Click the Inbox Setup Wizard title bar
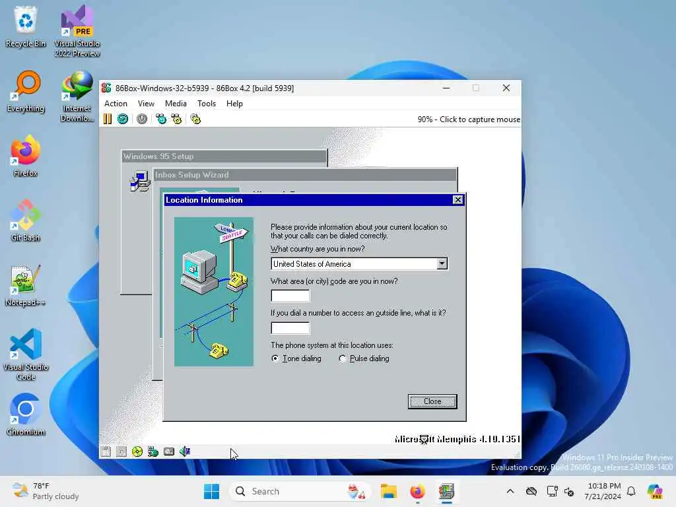The height and width of the screenshot is (507, 676). click(305, 174)
